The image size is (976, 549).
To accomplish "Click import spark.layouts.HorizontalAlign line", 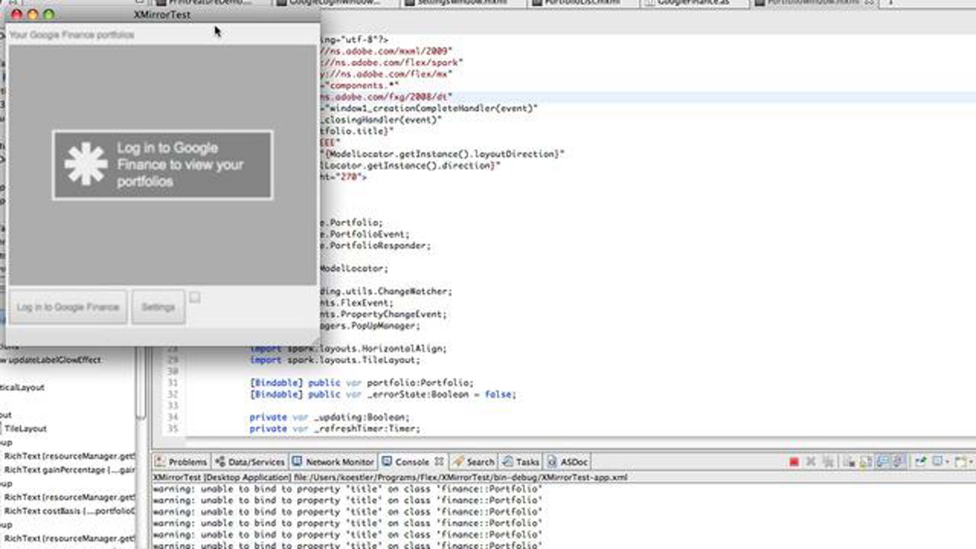I will click(x=348, y=349).
